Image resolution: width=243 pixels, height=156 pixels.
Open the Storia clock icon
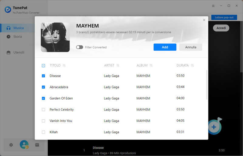coord(9,37)
